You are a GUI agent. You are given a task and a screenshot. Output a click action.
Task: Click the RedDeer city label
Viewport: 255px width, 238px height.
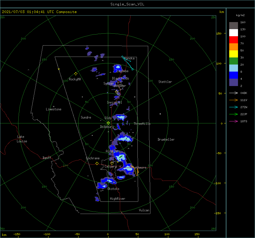(x=120, y=86)
